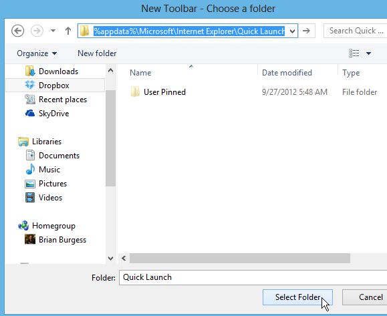Image resolution: width=387 pixels, height=316 pixels.
Task: Select Homegroup in the navigation pane
Action: [x=53, y=226]
